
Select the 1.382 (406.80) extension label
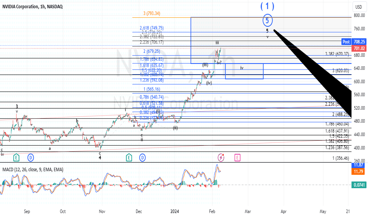[337, 141]
